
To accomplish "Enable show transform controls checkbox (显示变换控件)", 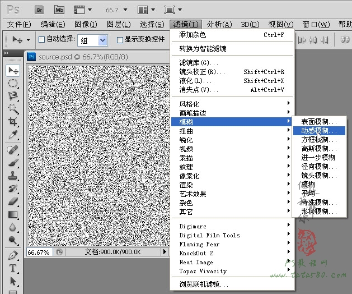I will click(x=120, y=40).
